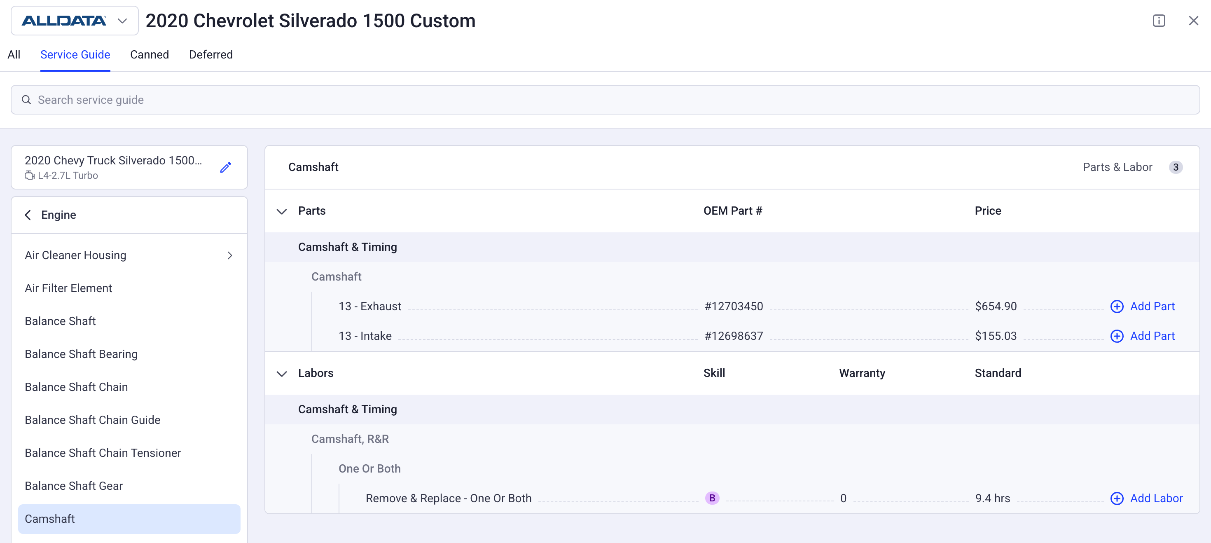
Task: Click the L4-2.7L Turbo engine label
Action: (x=68, y=176)
